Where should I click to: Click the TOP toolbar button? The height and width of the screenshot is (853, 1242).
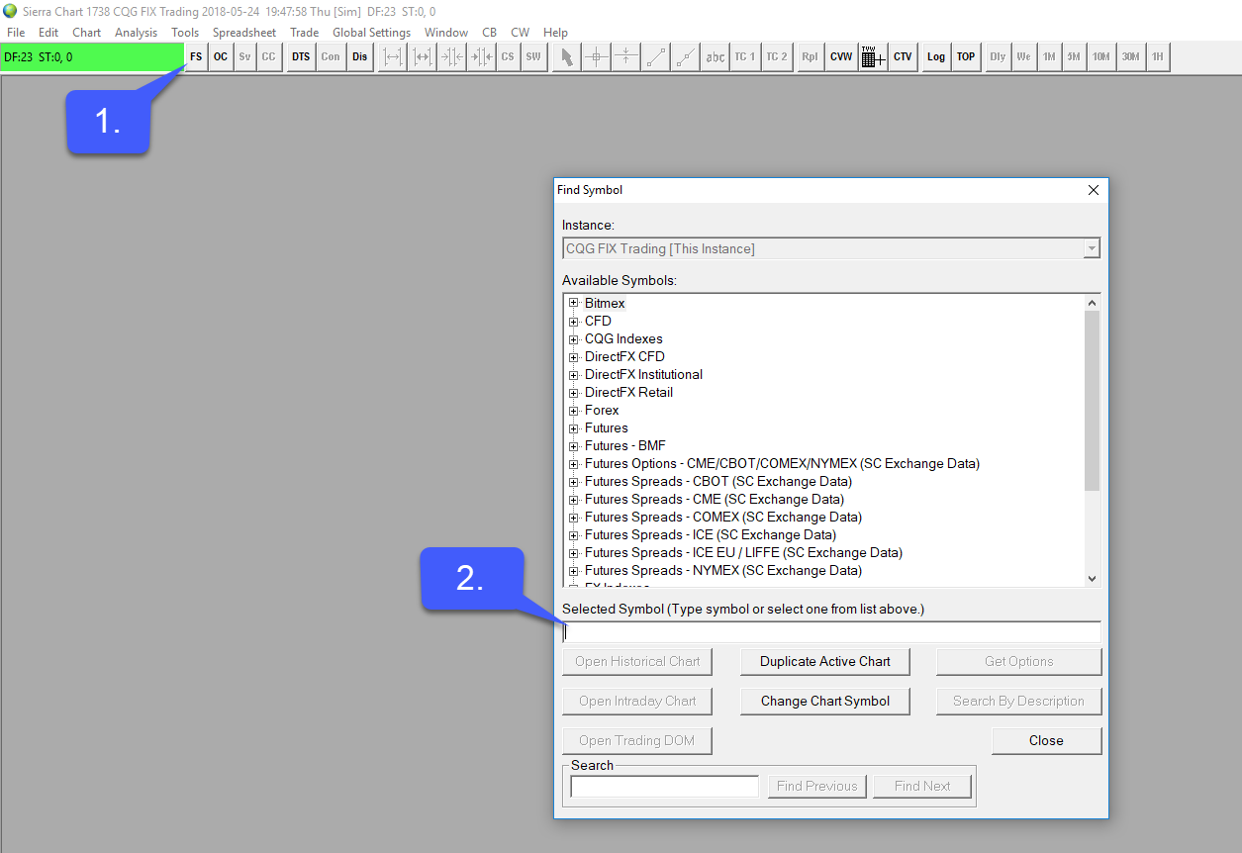point(966,57)
